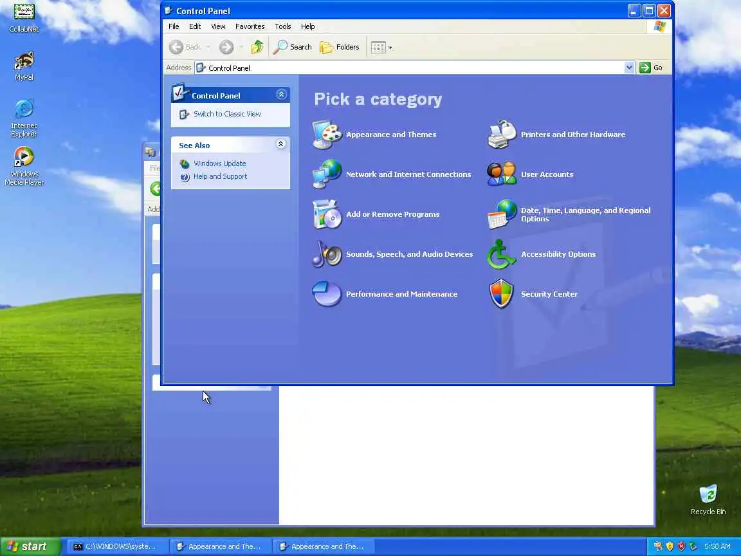Click the Windows flag logo
This screenshot has height=556, width=741.
click(x=660, y=26)
